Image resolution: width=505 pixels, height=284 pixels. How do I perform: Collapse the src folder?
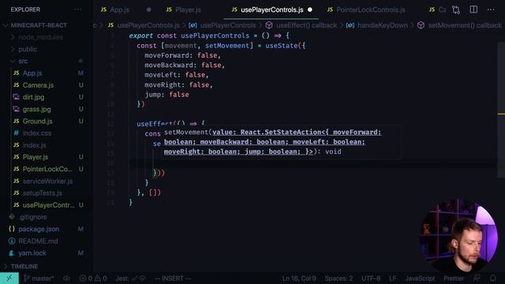(23, 62)
